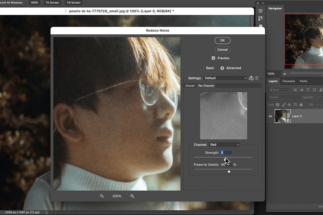Select the Layer 0 thumbnail
323x215 pixels.
point(283,116)
